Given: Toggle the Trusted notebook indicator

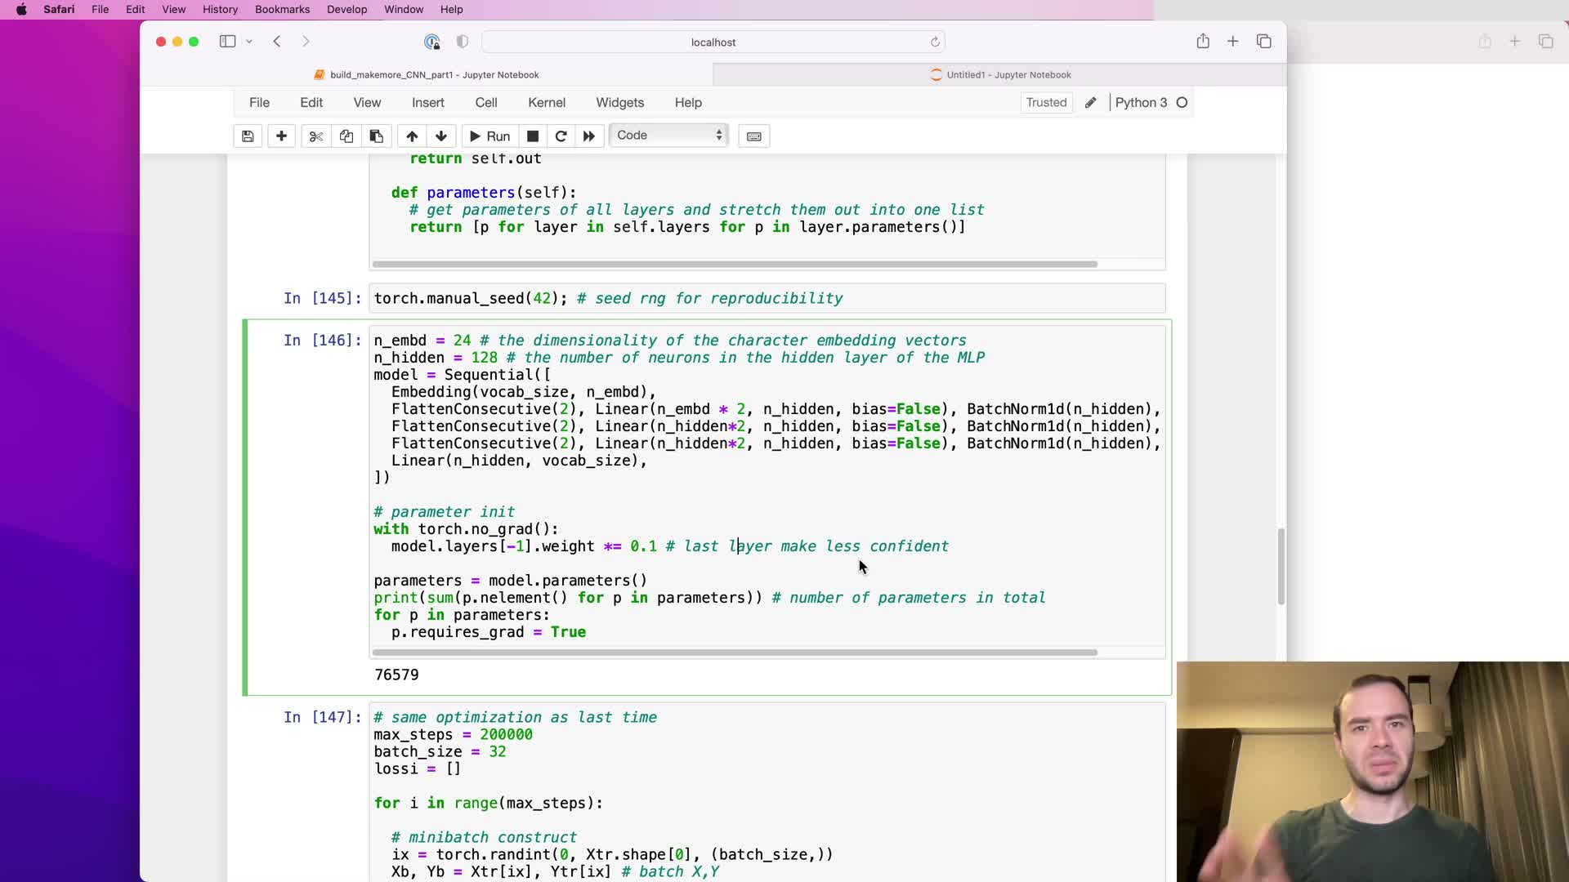Looking at the screenshot, I should [x=1046, y=102].
